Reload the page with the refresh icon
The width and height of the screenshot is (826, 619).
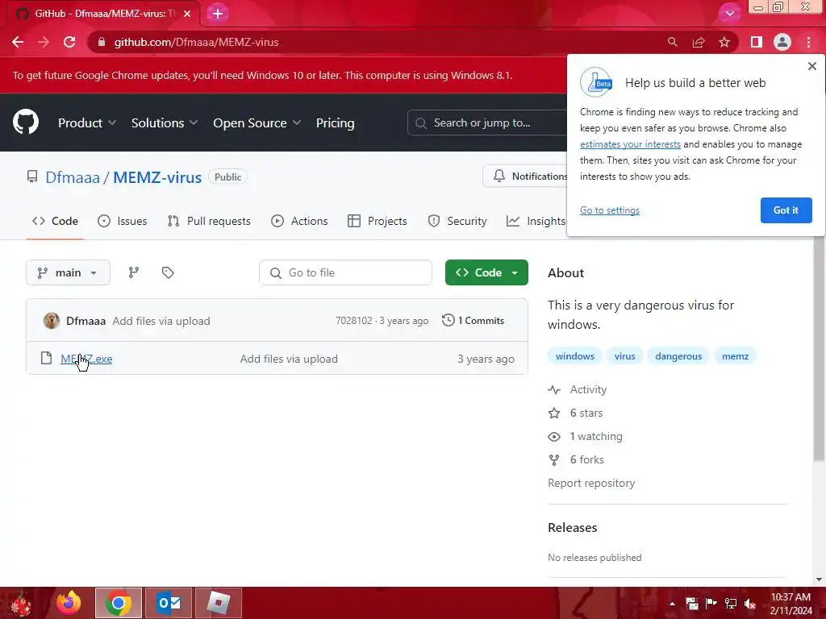[x=69, y=42]
